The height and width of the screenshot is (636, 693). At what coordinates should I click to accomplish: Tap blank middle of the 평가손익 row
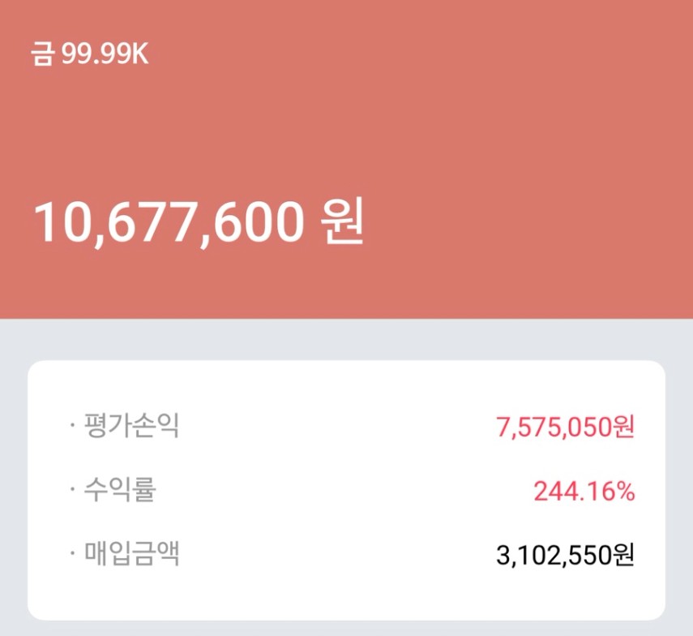click(x=332, y=427)
